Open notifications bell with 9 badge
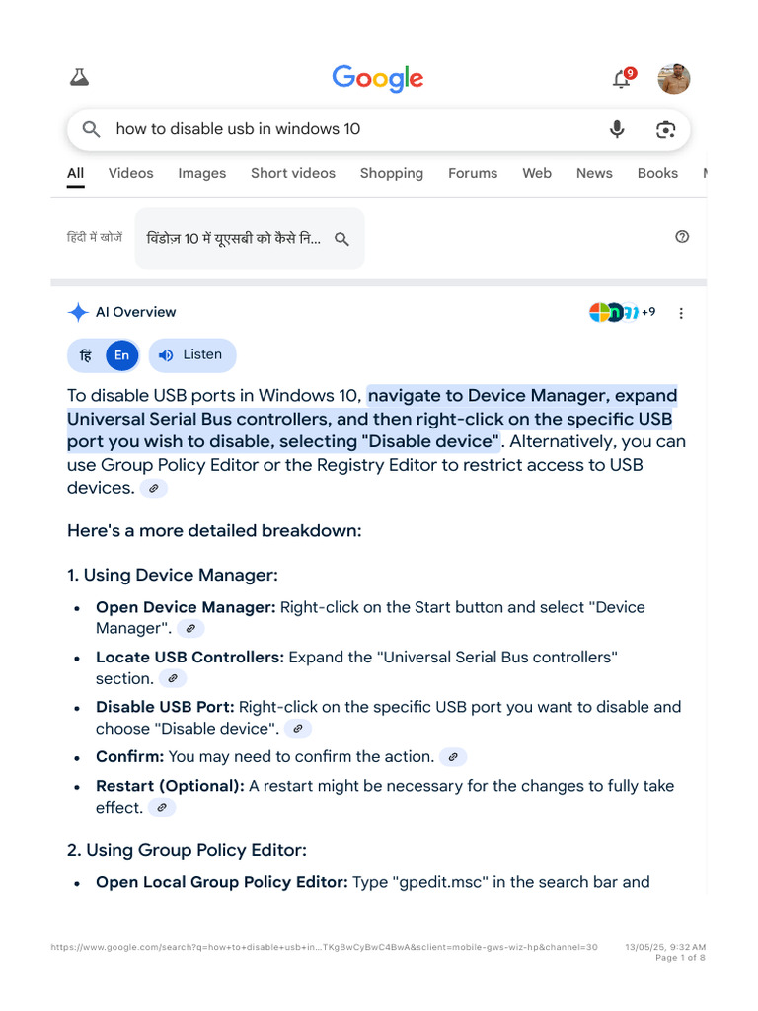 [x=624, y=78]
